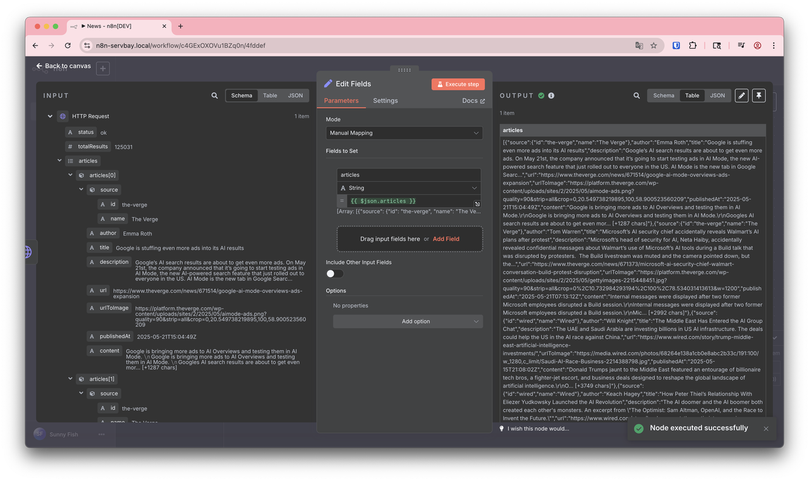Open the expression editor expand icon
The width and height of the screenshot is (809, 481).
[477, 204]
